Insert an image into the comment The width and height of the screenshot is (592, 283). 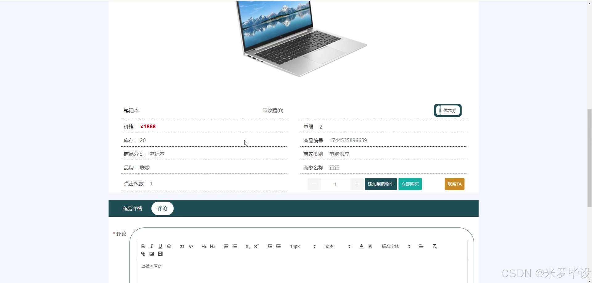click(152, 254)
